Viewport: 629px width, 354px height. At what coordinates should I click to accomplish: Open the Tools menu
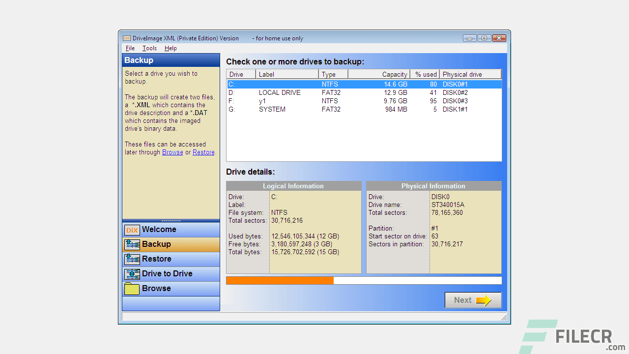pyautogui.click(x=149, y=48)
